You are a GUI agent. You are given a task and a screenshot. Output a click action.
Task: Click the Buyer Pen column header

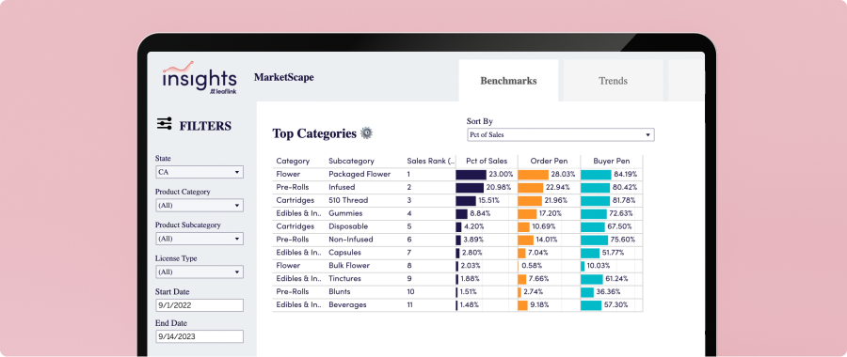[612, 161]
